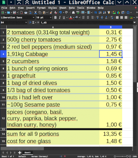138x158 pixels.
Task: Apply the background color swatch
Action: pos(77,18)
